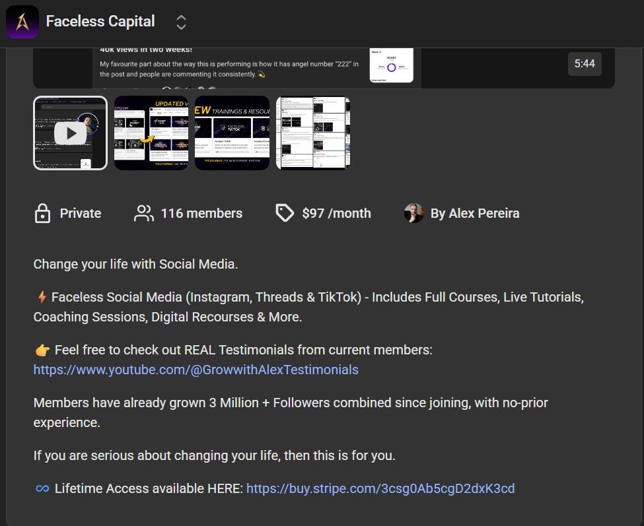
Task: Click the infinity icon beside Lifetime Access
Action: (42, 488)
